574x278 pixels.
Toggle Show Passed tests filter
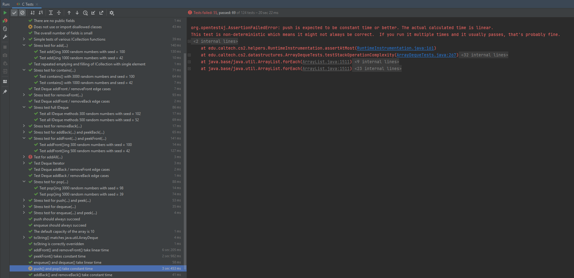click(x=14, y=13)
